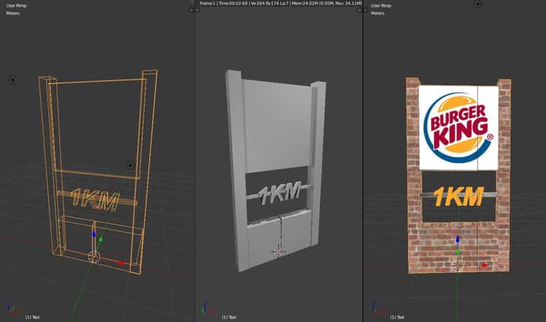The width and height of the screenshot is (546, 322).
Task: Select the lamp object beside the wireframe sign
Action: (x=130, y=165)
